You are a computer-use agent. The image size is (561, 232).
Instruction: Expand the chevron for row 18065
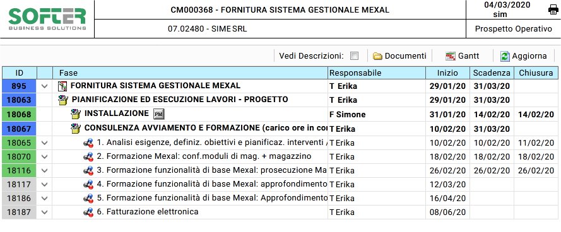pos(44,143)
